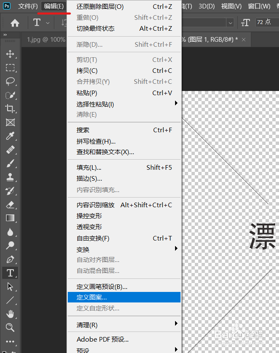Click the Home icon in options bar

pyautogui.click(x=15, y=23)
